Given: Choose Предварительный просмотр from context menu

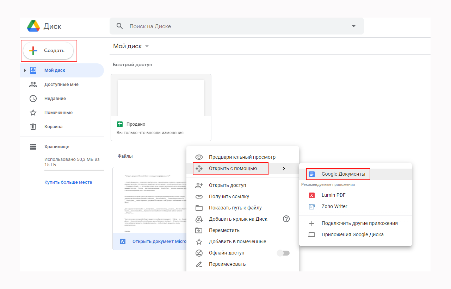Looking at the screenshot, I should (242, 157).
